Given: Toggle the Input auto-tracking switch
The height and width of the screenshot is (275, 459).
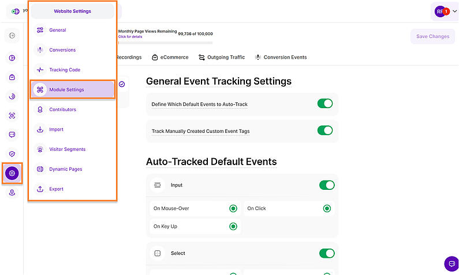Looking at the screenshot, I should point(327,185).
